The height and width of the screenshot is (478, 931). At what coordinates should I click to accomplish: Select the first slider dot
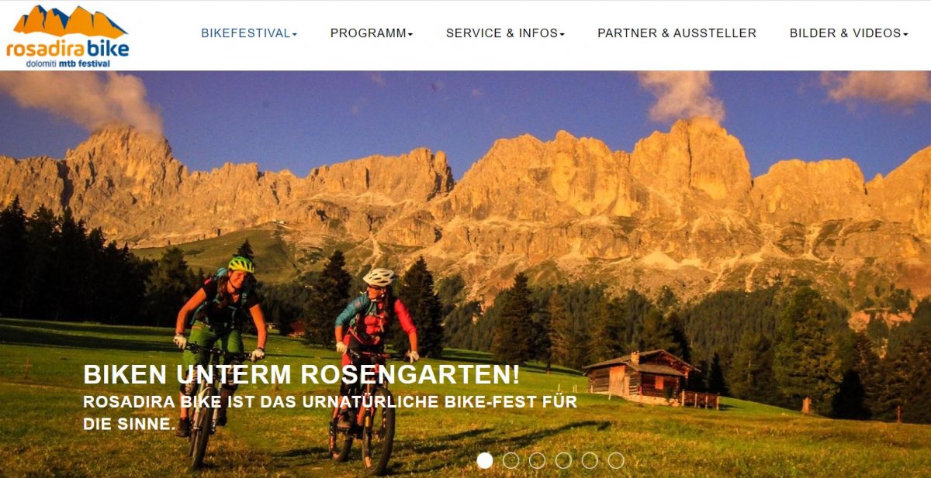(485, 460)
